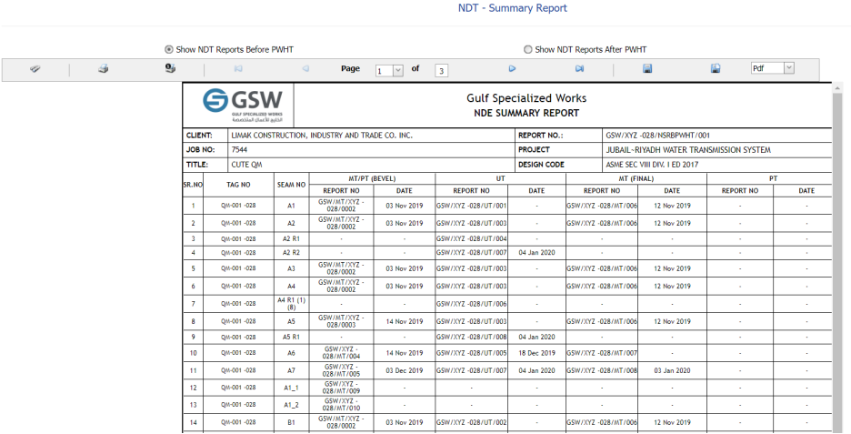This screenshot has width=851, height=434.
Task: Click the MT (FINAL) column header
Action: (x=636, y=178)
